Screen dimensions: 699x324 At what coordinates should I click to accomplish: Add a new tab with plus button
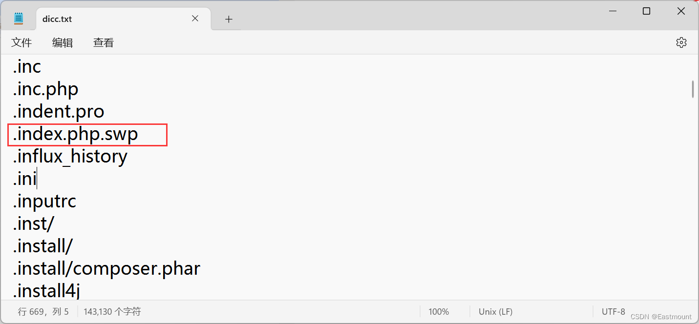coord(229,19)
